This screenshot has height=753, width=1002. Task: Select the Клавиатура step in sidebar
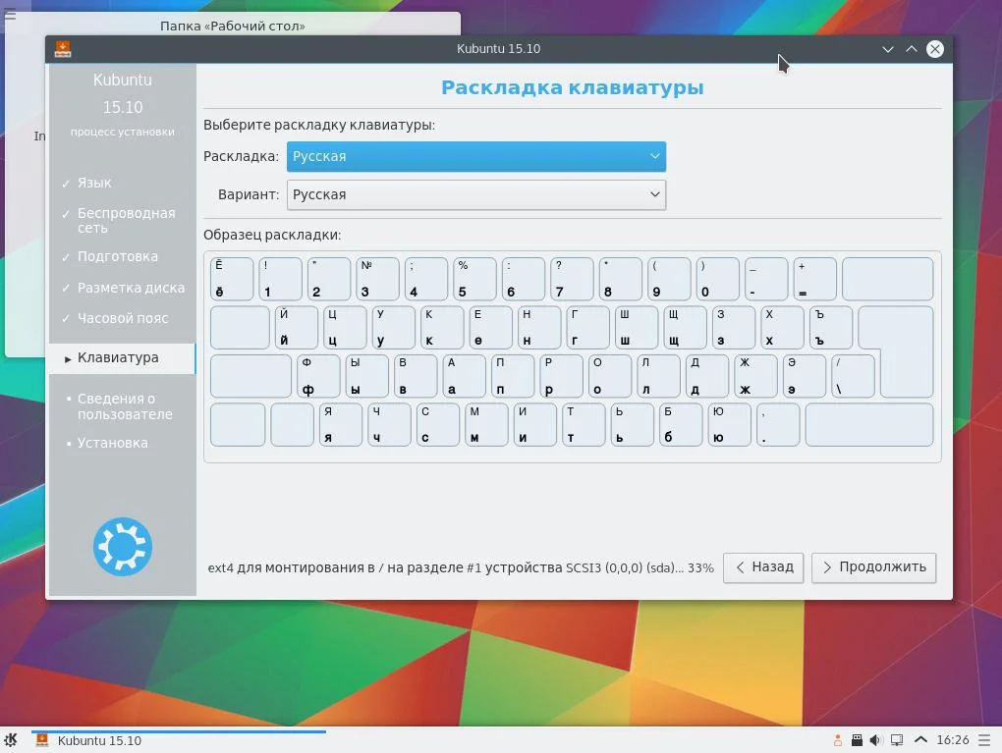point(122,358)
